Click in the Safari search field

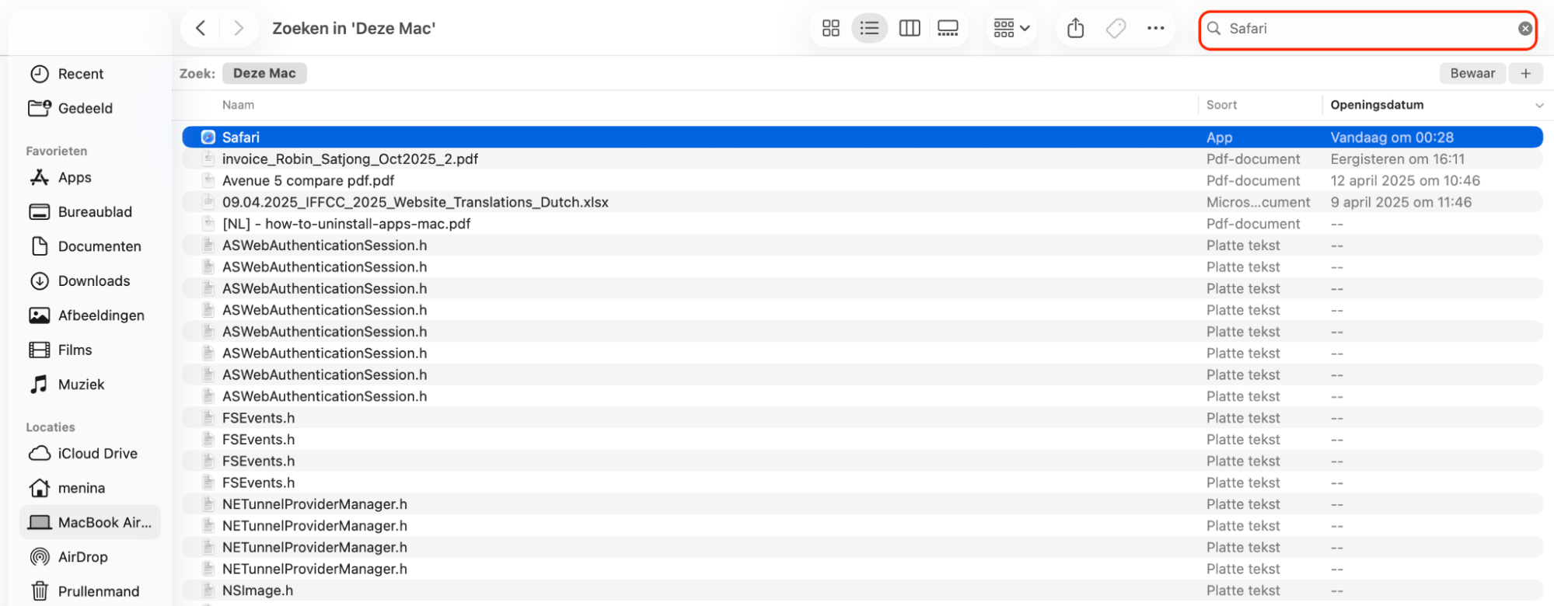click(1360, 29)
